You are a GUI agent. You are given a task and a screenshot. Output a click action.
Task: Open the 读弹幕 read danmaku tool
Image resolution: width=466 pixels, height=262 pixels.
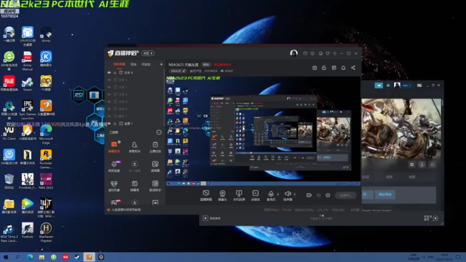click(155, 167)
